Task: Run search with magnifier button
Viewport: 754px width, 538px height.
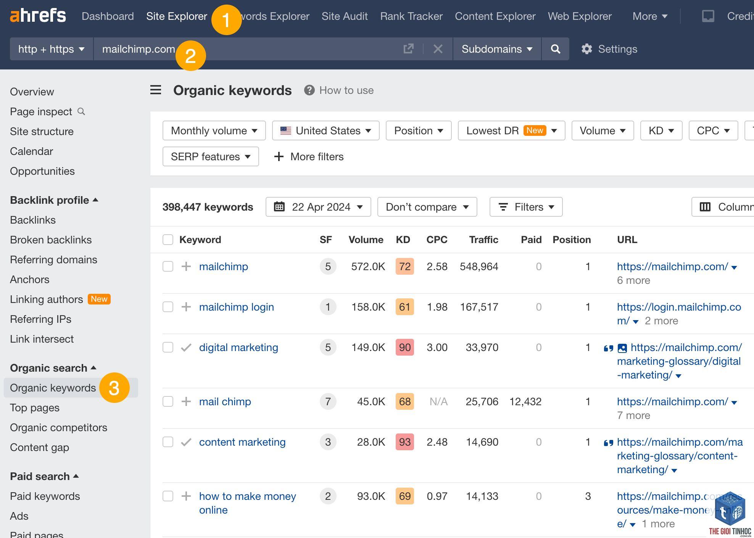Action: click(556, 49)
